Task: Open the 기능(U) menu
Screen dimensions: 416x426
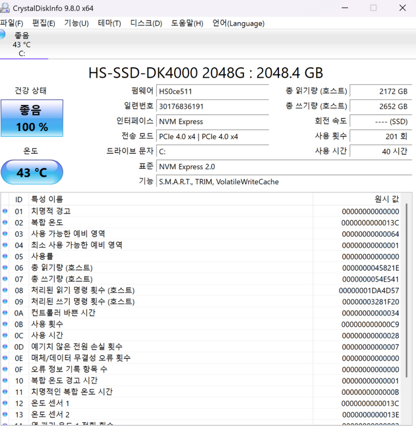Action: [x=77, y=23]
